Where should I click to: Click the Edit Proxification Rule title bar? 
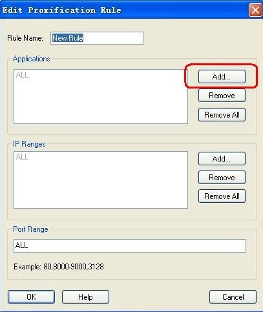point(124,10)
